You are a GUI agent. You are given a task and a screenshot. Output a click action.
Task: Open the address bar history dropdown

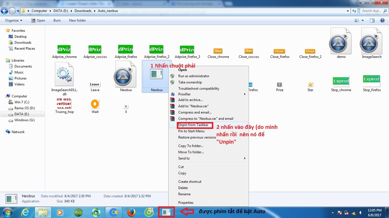(348, 11)
